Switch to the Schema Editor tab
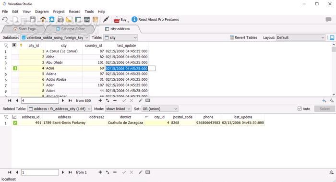Screen dimensions: 336x182 click(x=71, y=29)
